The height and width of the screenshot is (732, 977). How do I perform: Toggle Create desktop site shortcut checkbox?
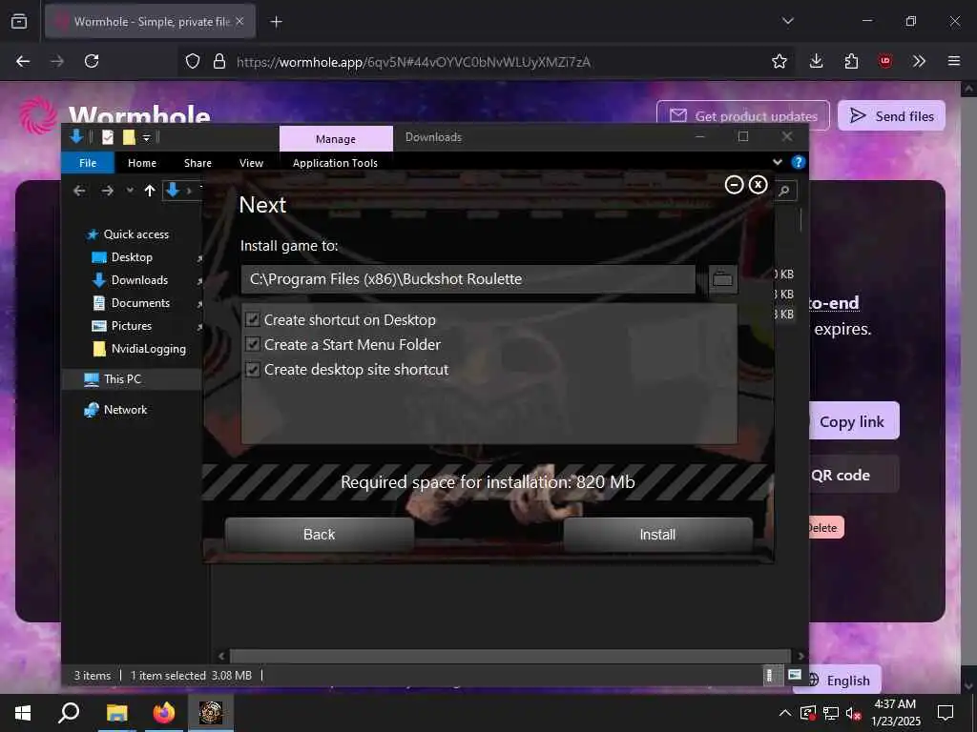click(x=252, y=370)
